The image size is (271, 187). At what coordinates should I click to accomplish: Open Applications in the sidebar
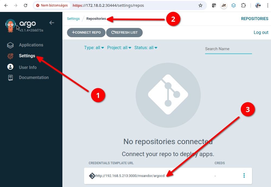(31, 45)
